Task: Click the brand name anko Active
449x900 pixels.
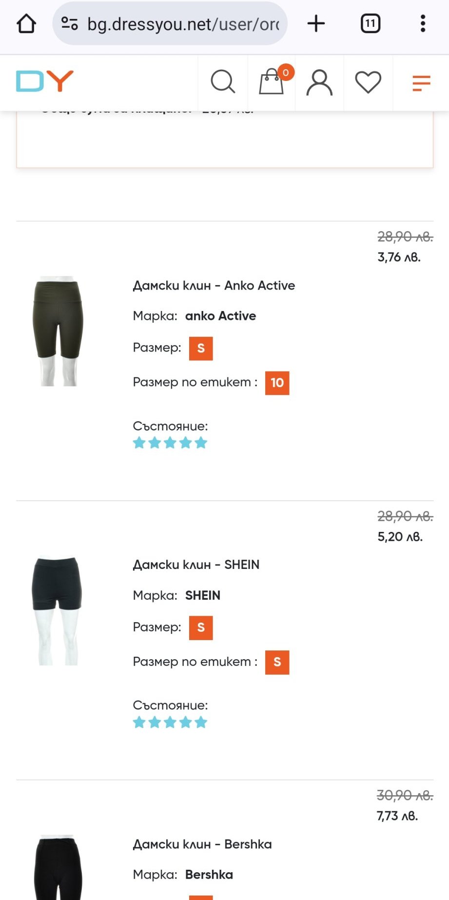Action: click(220, 316)
